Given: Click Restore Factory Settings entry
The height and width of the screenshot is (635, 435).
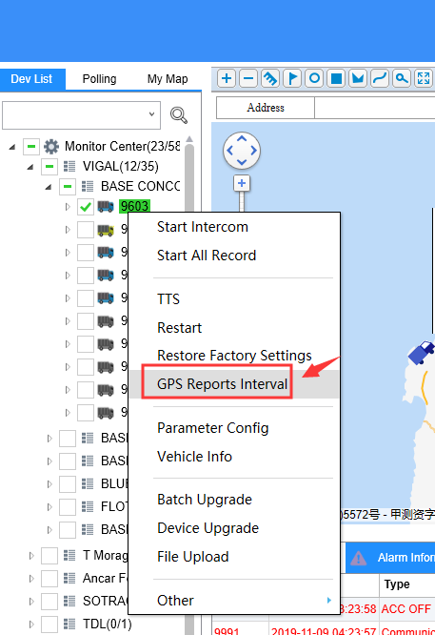Looking at the screenshot, I should 234,356.
